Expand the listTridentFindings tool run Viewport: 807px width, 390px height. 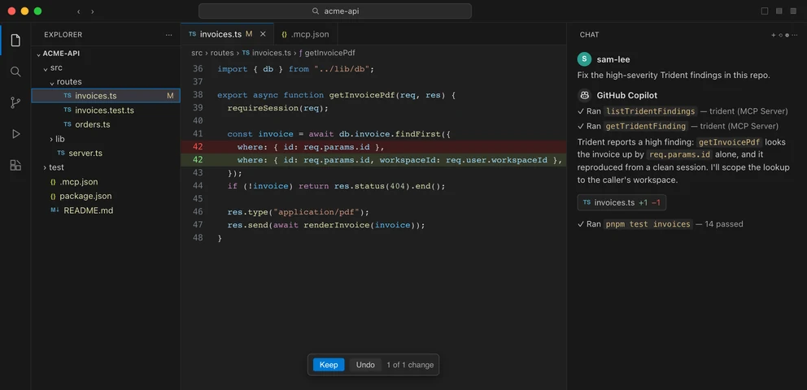pos(682,111)
